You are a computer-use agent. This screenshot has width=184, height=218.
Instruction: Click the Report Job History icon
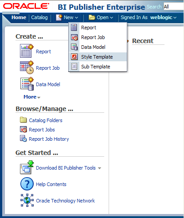[23, 139]
